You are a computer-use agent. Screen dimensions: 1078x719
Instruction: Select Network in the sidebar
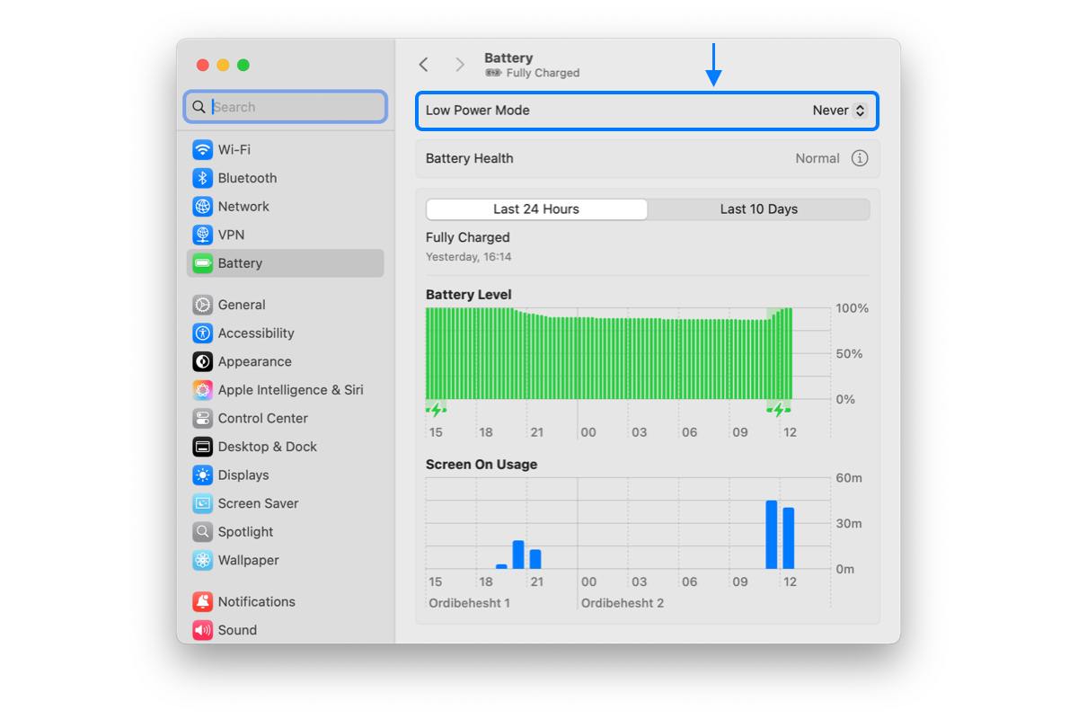coord(286,206)
